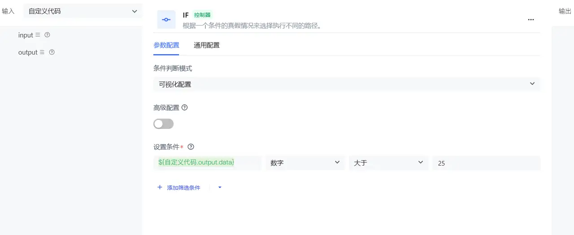574x235 pixels.
Task: Click the help icon next to output
Action: pos(52,52)
